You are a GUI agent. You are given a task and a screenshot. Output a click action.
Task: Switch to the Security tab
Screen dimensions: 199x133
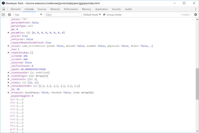coord(116,9)
